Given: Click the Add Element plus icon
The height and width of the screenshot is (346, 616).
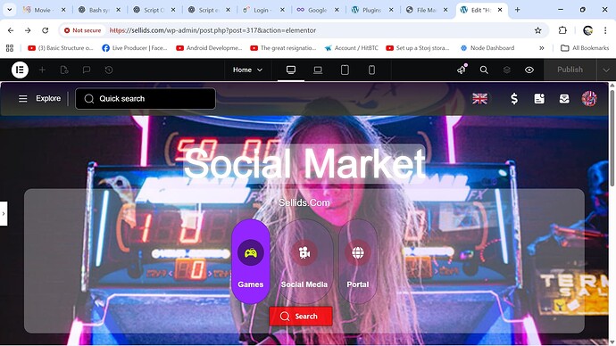Looking at the screenshot, I should (x=43, y=70).
